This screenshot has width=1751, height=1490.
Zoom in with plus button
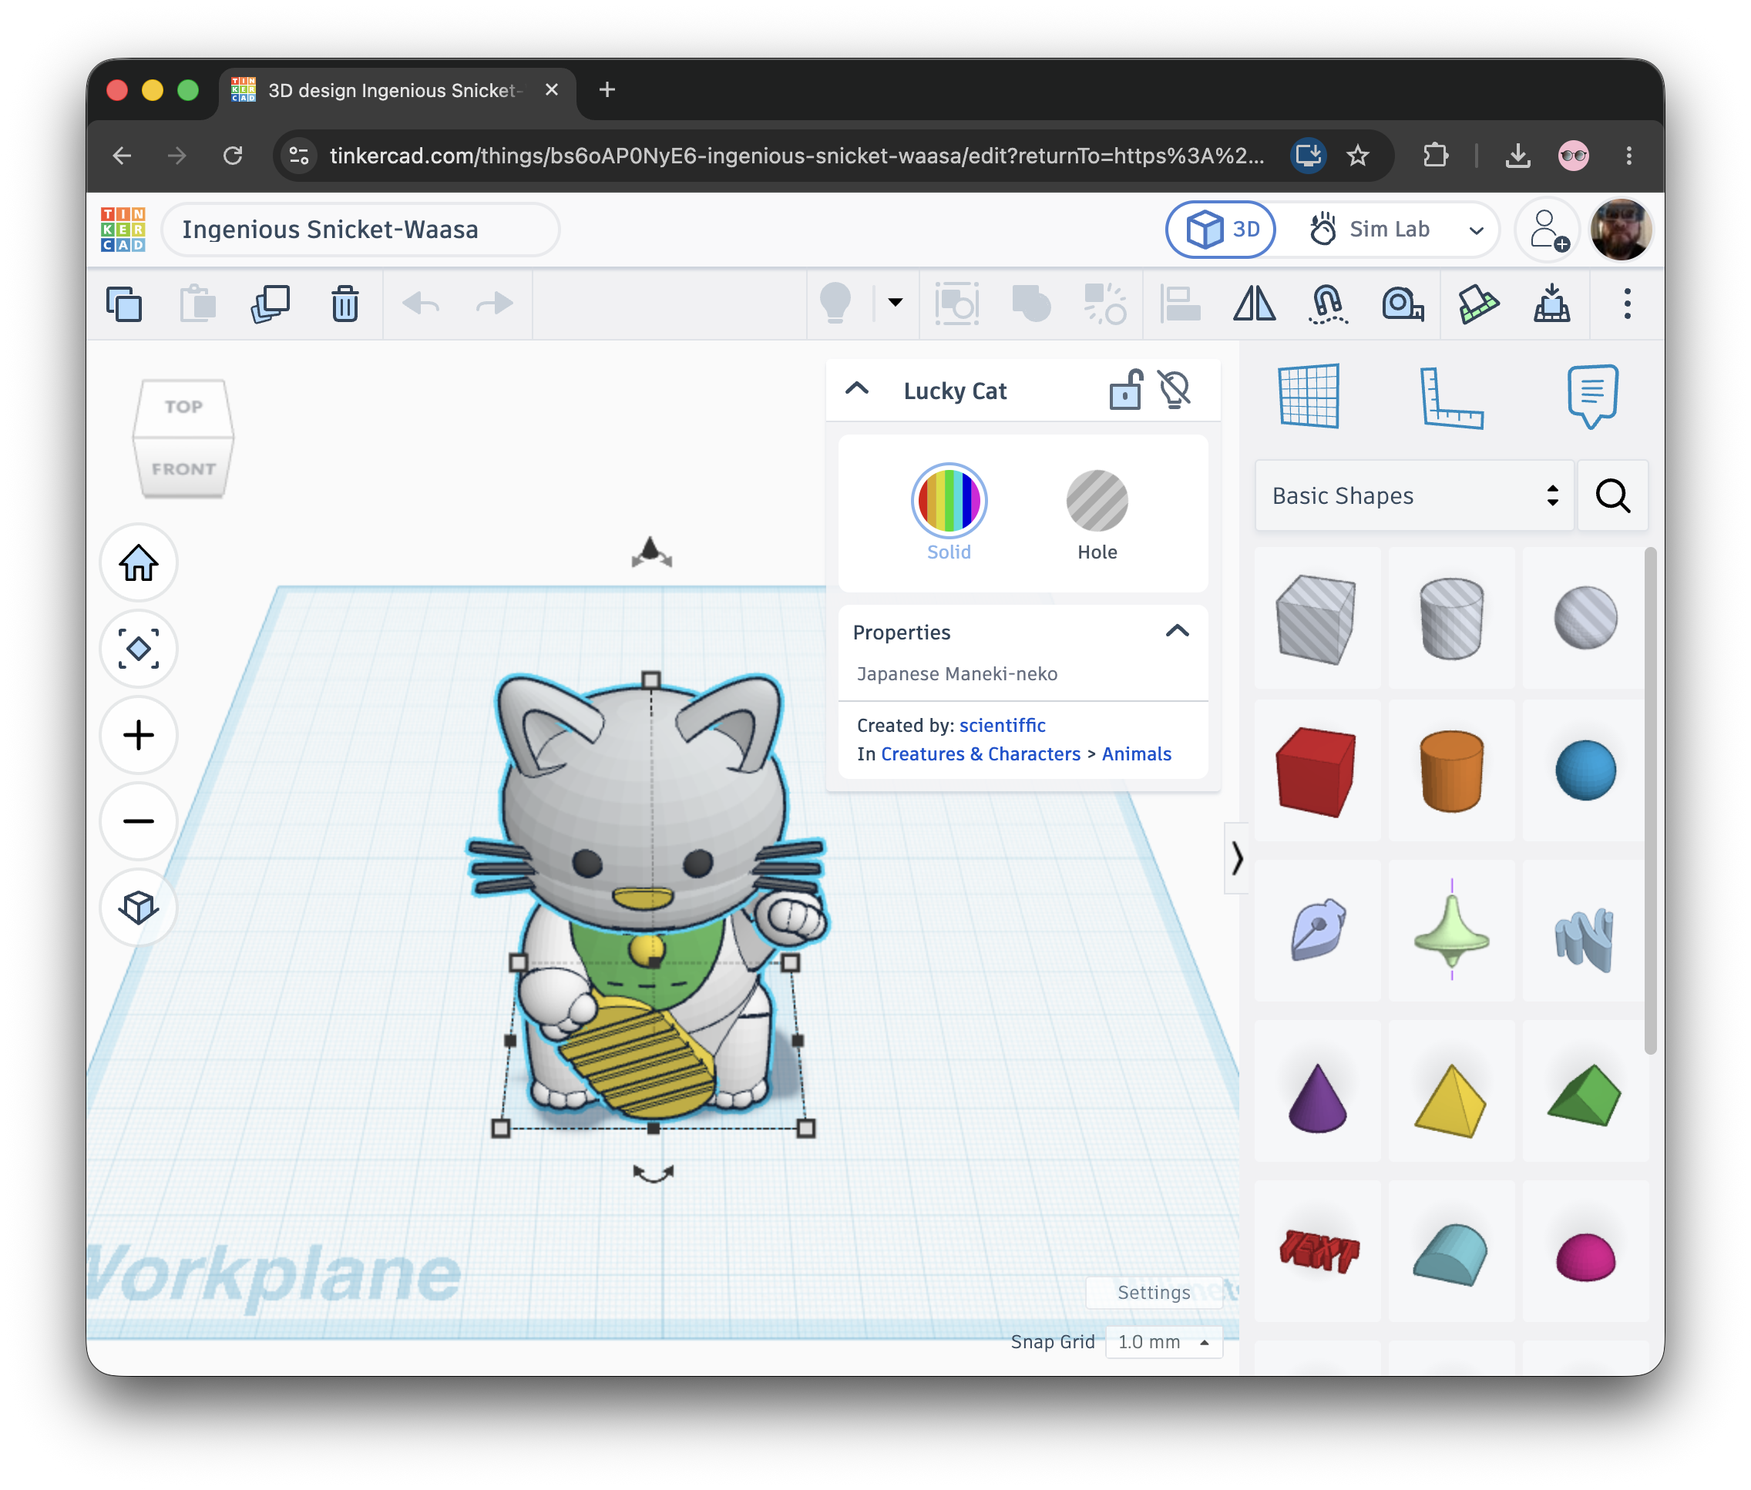pyautogui.click(x=139, y=735)
